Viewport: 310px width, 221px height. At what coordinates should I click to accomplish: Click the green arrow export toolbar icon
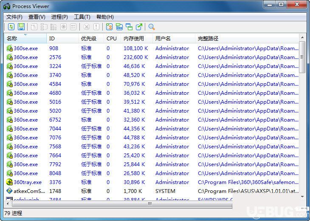pos(139,27)
